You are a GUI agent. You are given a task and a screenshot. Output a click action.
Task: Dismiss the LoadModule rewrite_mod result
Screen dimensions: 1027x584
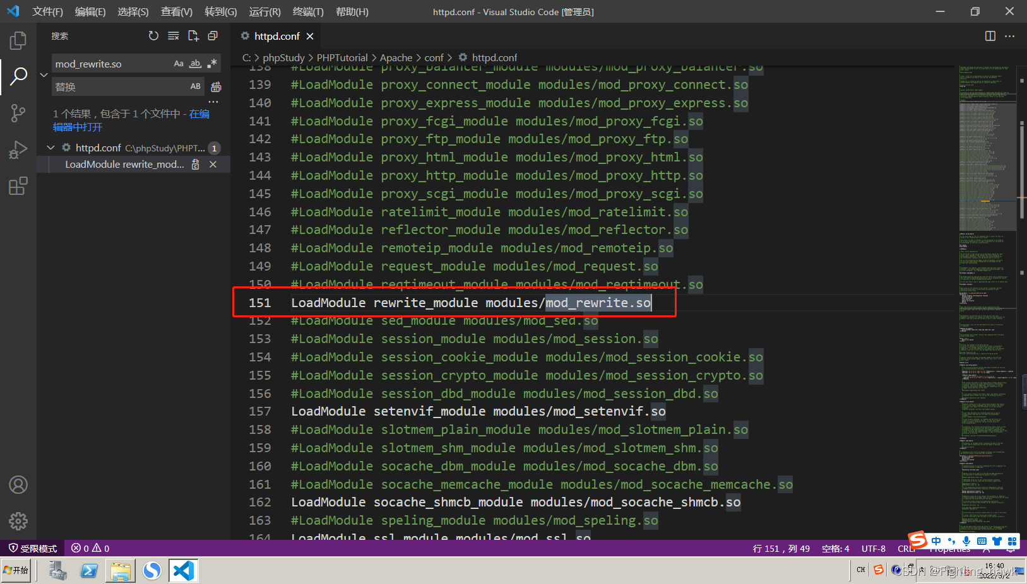point(213,164)
